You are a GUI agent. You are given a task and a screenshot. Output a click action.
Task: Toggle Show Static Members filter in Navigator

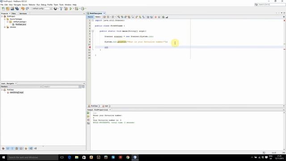click(12, 148)
